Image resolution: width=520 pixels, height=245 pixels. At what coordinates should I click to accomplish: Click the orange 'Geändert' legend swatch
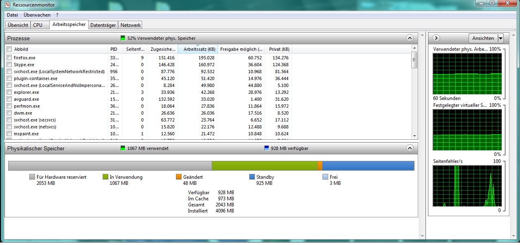[179, 177]
